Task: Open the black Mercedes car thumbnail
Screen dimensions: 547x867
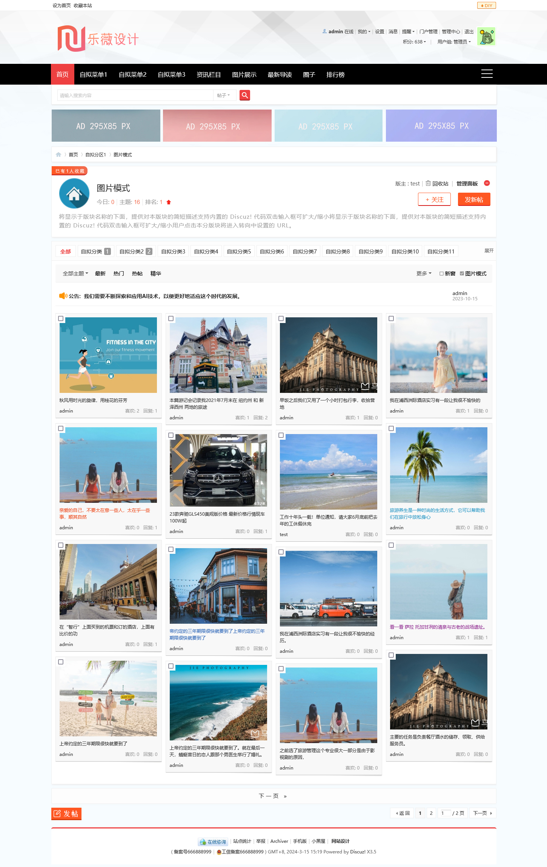Action: 218,470
